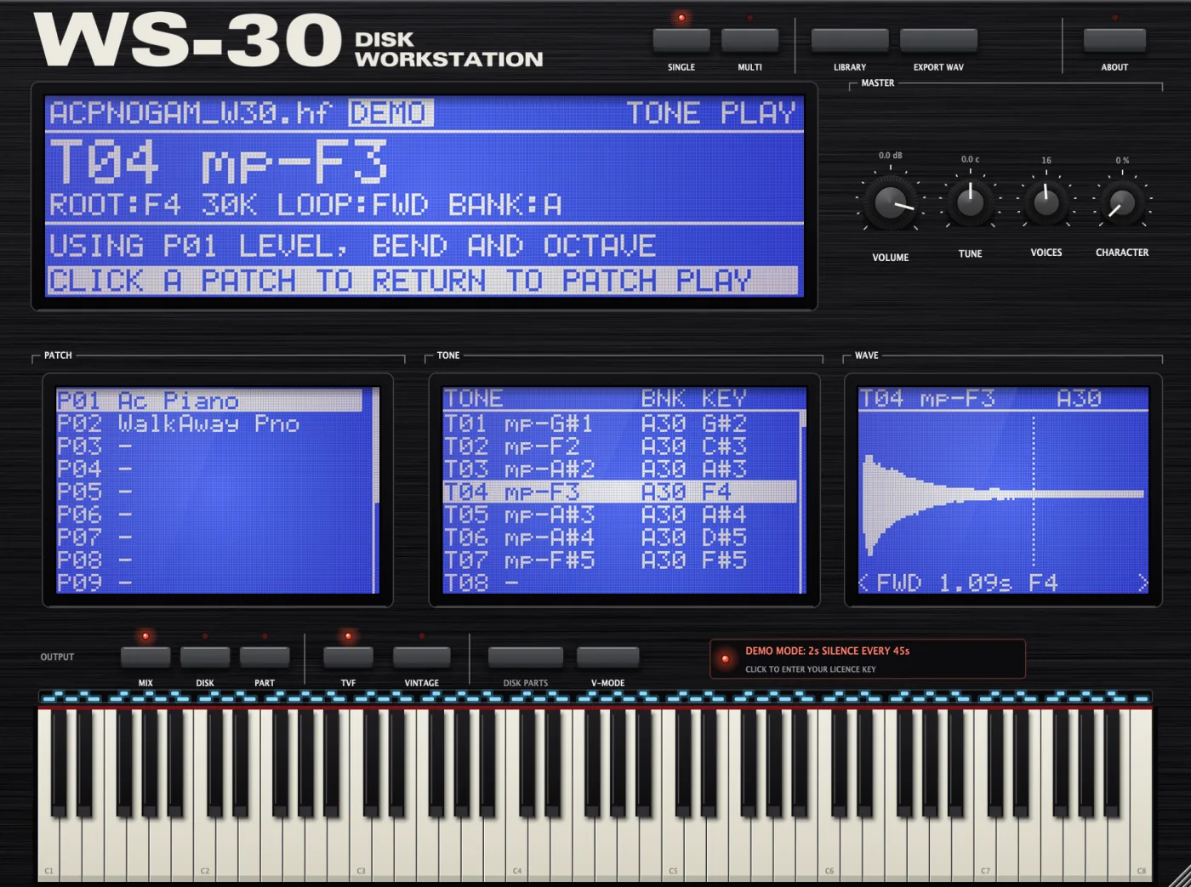Select empty patch slot P04
This screenshot has height=887, width=1191.
tap(209, 469)
